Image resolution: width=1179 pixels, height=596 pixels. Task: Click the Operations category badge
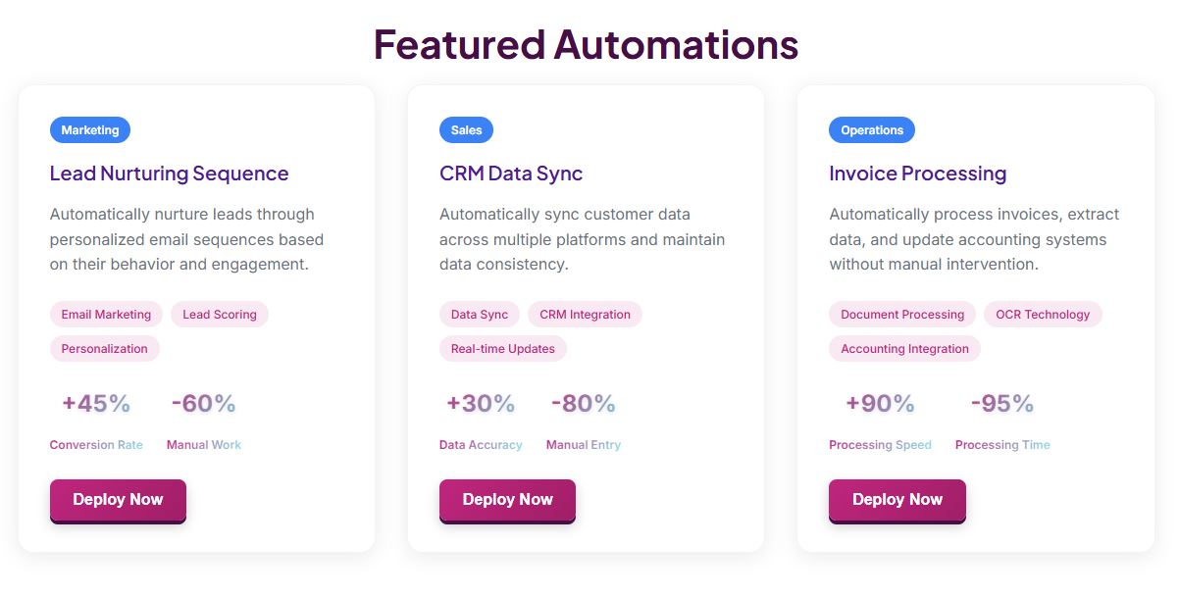tap(871, 129)
